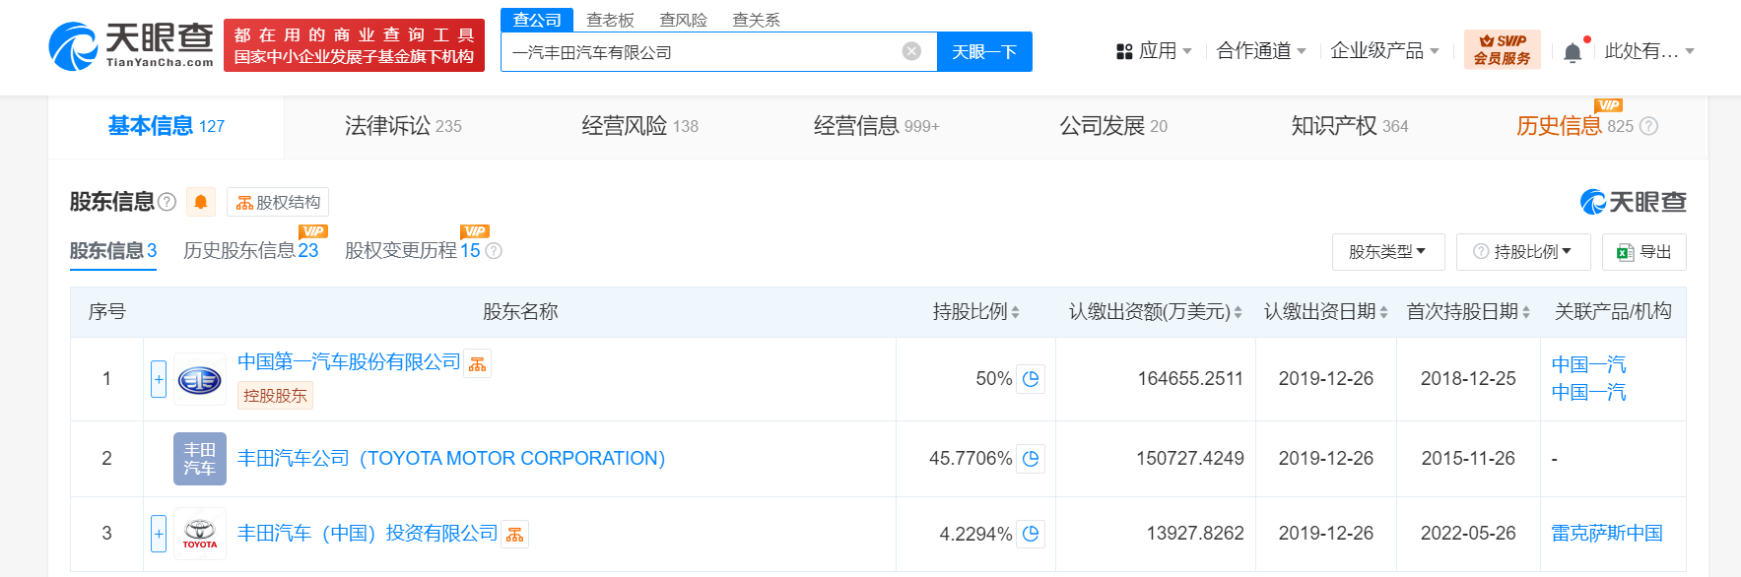Expand row 1 shareholder with plus toggle
1741x577 pixels.
(159, 379)
